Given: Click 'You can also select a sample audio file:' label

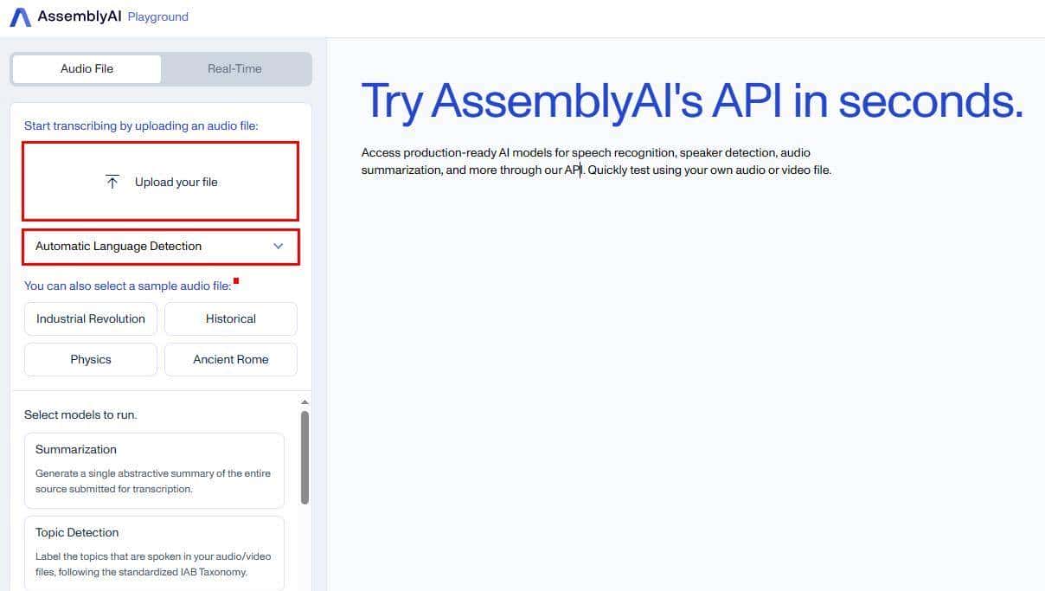Looking at the screenshot, I should (128, 286).
